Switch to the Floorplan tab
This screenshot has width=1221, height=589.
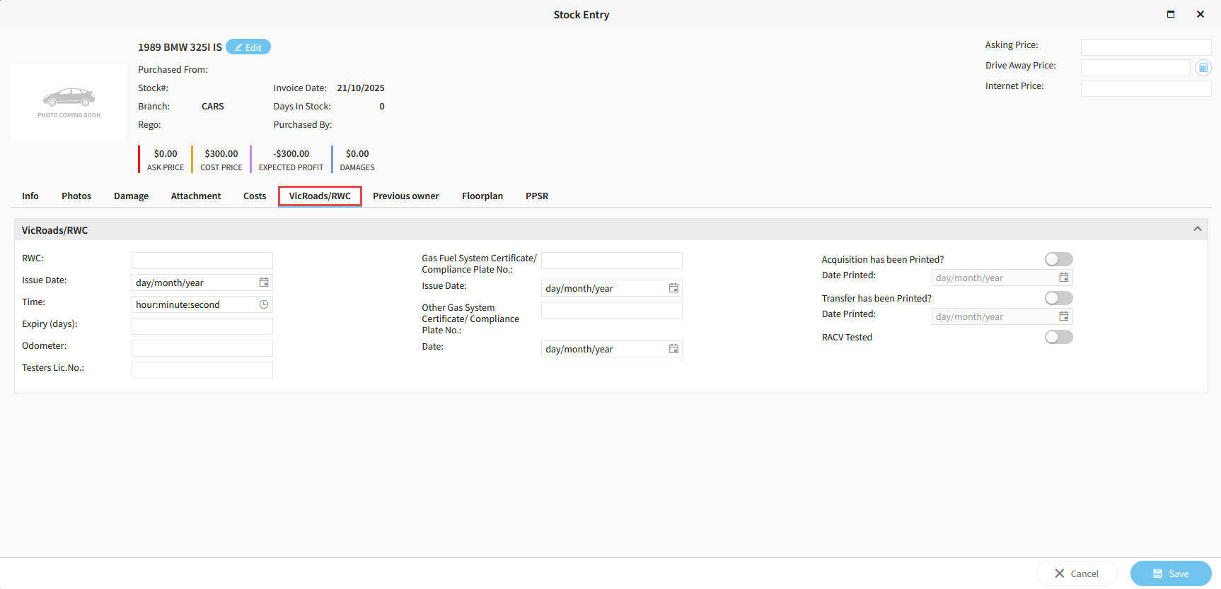pyautogui.click(x=482, y=196)
